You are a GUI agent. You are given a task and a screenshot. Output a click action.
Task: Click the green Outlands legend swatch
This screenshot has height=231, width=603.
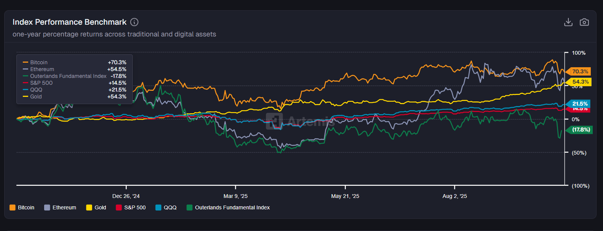tap(189, 207)
